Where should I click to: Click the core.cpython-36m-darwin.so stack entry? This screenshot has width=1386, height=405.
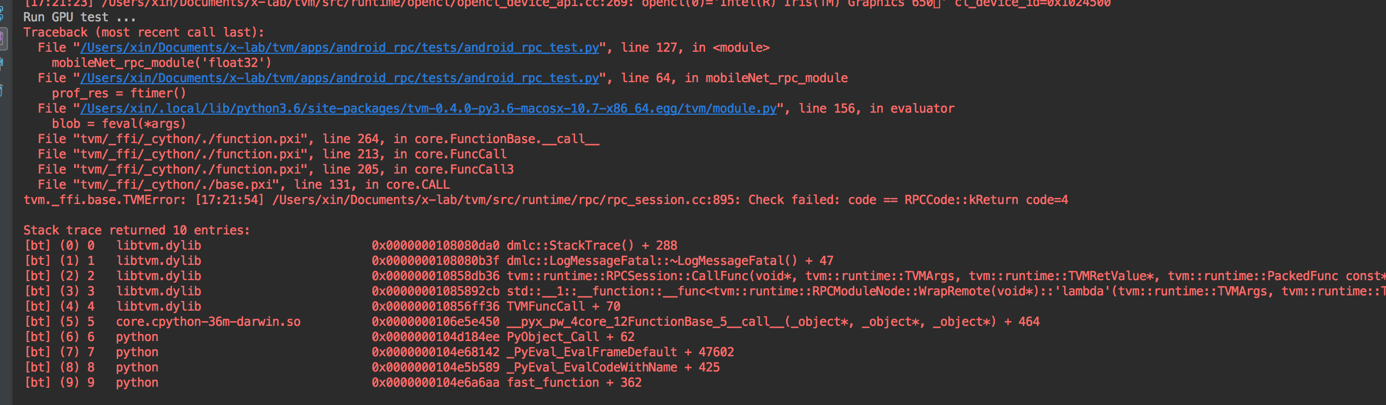point(208,322)
